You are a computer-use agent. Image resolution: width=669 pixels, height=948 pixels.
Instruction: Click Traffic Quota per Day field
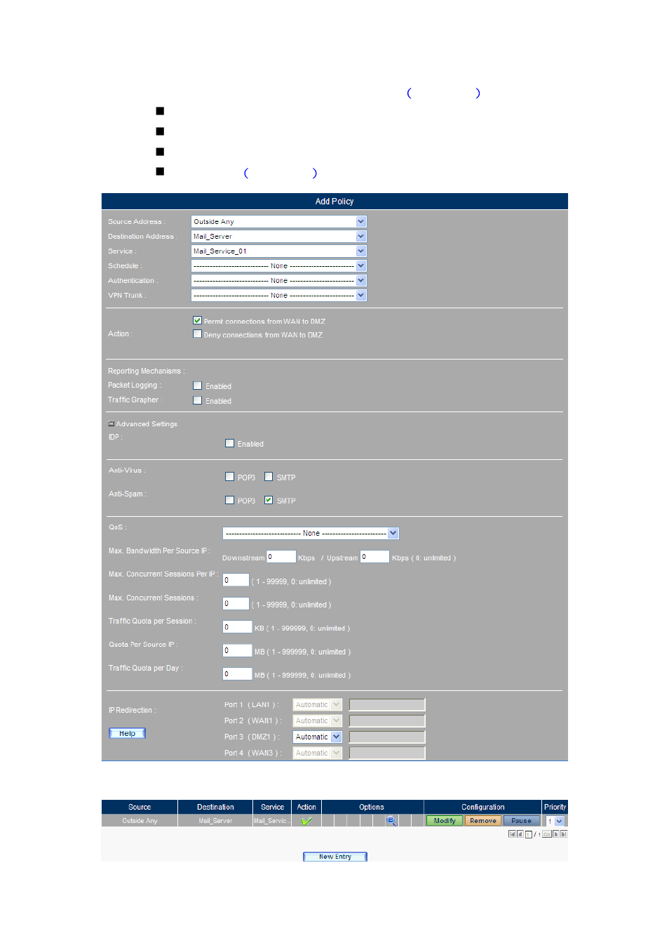237,674
